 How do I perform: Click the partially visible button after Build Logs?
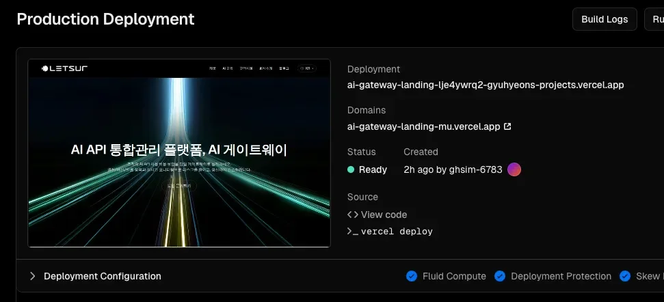[654, 19]
